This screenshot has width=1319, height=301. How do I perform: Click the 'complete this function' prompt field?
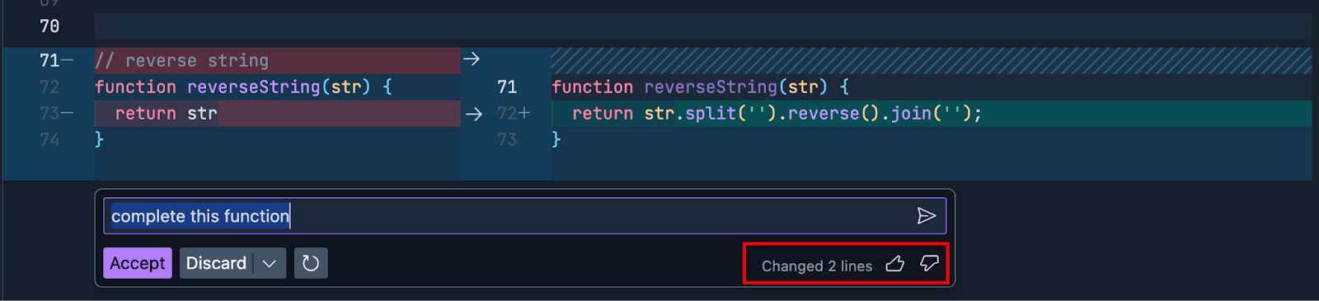(x=525, y=216)
